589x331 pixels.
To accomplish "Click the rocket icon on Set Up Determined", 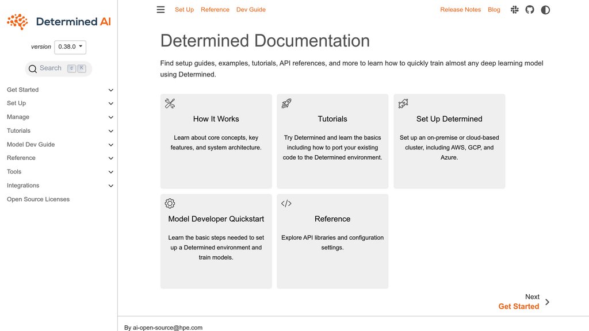I will [403, 103].
